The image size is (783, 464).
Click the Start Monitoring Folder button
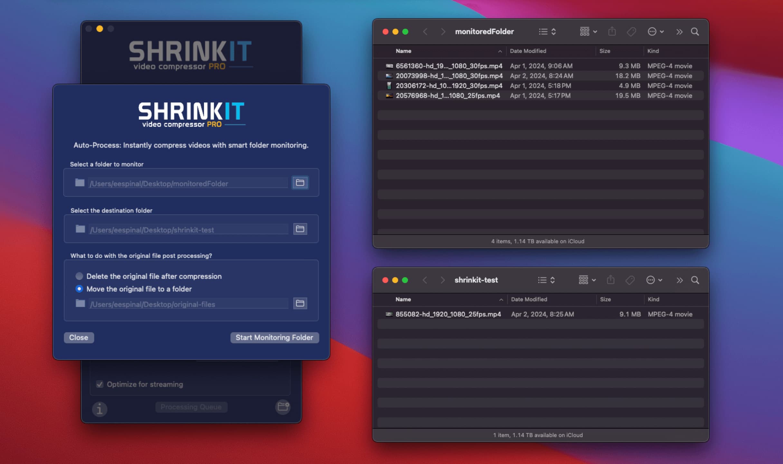click(x=274, y=337)
